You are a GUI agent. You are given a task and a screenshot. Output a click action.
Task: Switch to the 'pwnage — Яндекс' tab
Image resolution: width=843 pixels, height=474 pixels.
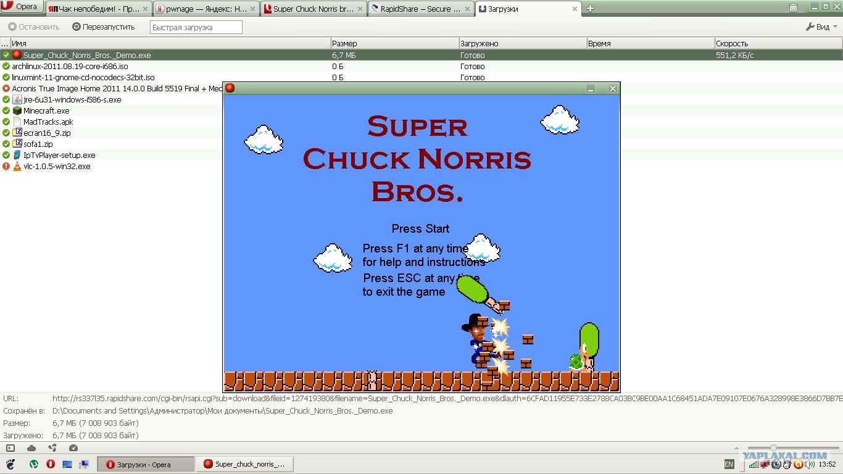pos(206,9)
